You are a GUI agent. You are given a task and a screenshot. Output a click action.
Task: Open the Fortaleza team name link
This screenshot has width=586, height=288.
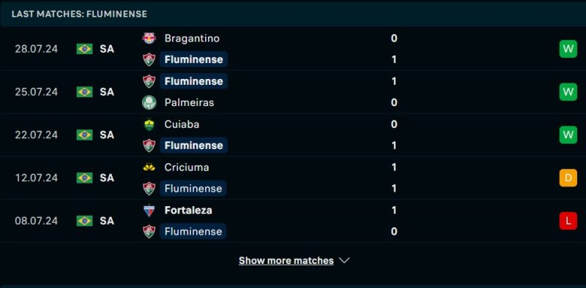coord(188,211)
